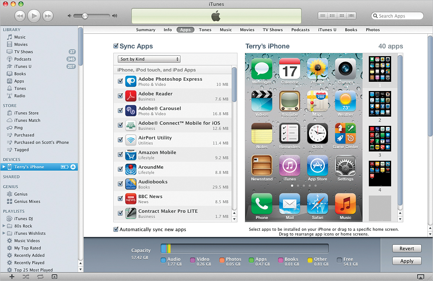Screen dimensions: 433x281
Task: Eject Terry's iPhone
Action: click(x=72, y=167)
